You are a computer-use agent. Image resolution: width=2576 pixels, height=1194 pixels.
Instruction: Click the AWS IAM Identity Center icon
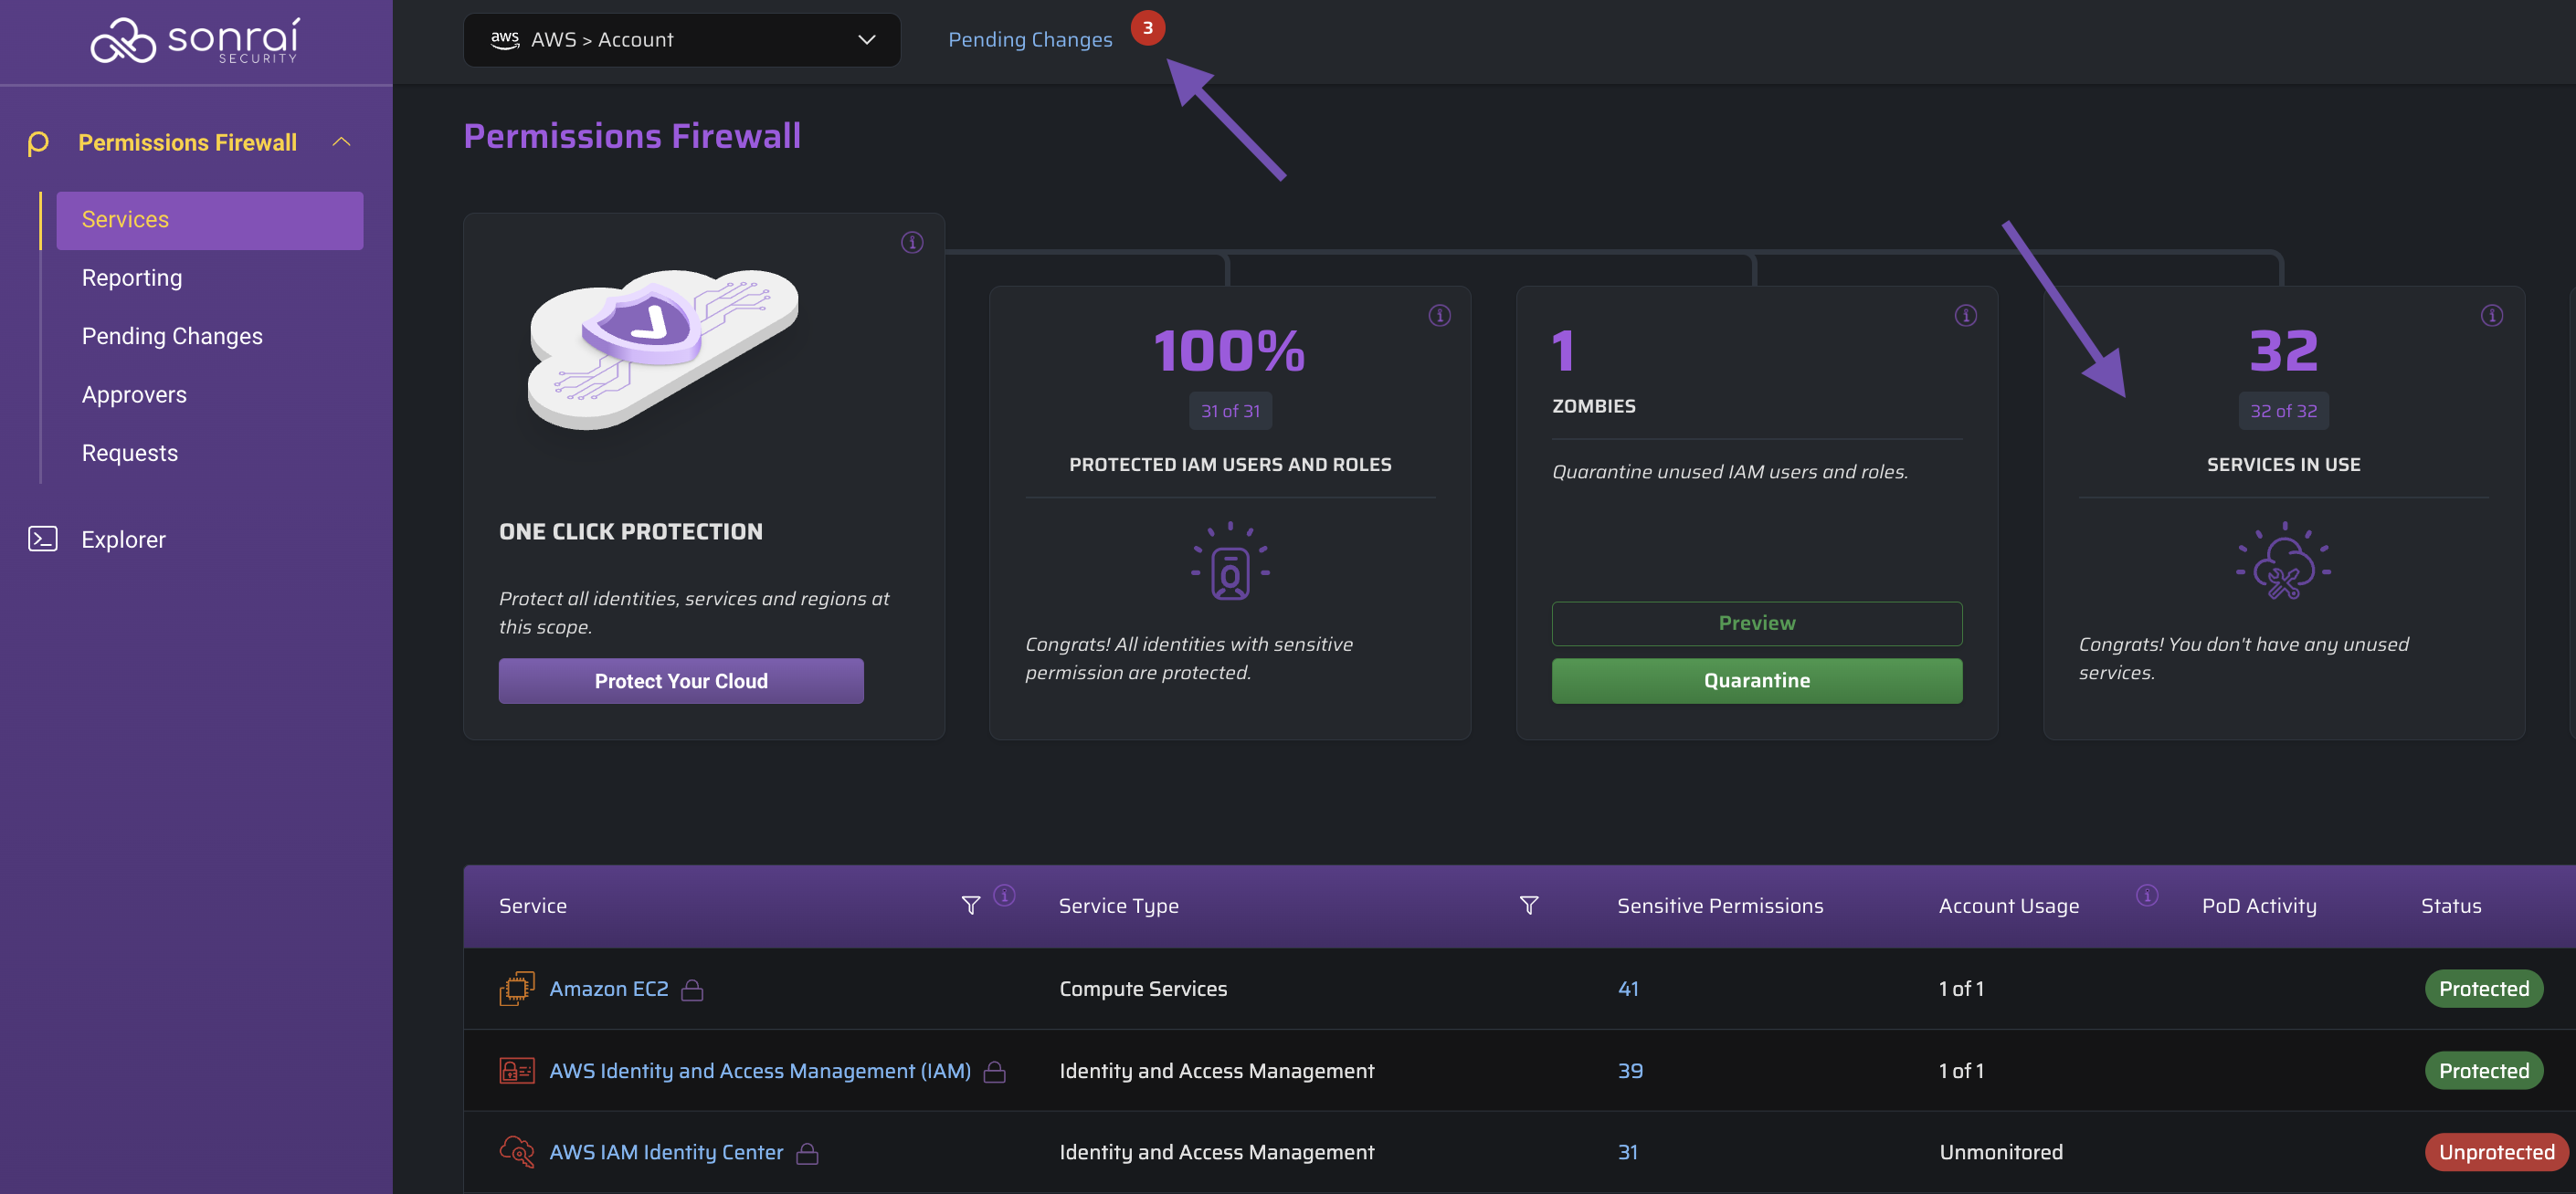pos(517,1152)
